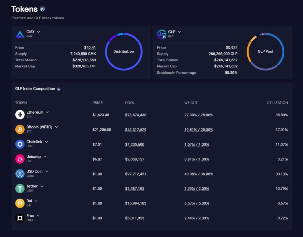Expand the GLP token dropdown
The width and height of the screenshot is (303, 237).
pyautogui.click(x=179, y=32)
